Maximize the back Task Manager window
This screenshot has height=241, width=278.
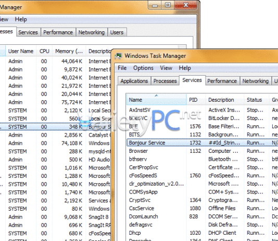[x=168, y=5]
